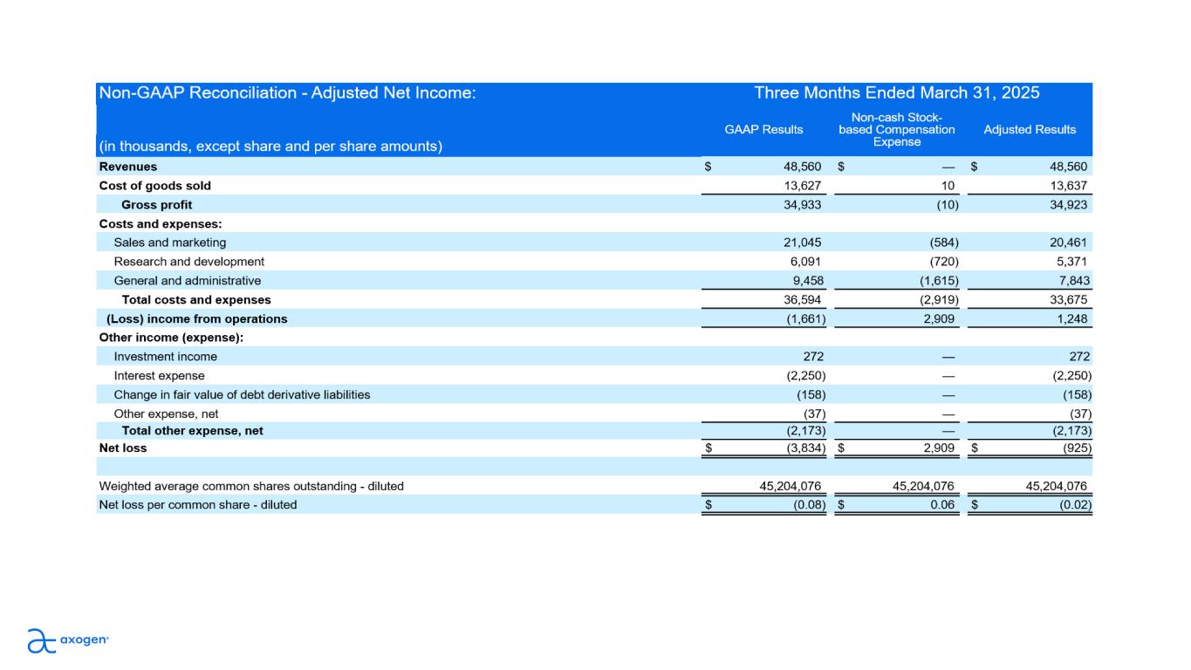Click the Axogen logo in the bottom corner
Image resolution: width=1191 pixels, height=670 pixels.
click(x=68, y=640)
